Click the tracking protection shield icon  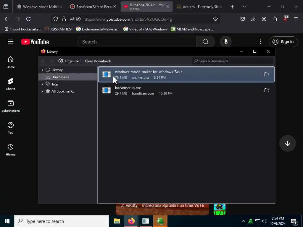pyautogui.click(x=56, y=19)
